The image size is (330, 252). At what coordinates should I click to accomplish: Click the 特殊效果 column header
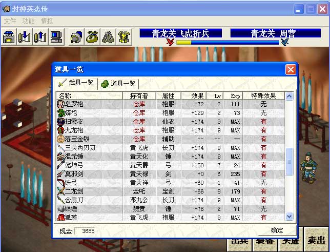click(x=263, y=96)
